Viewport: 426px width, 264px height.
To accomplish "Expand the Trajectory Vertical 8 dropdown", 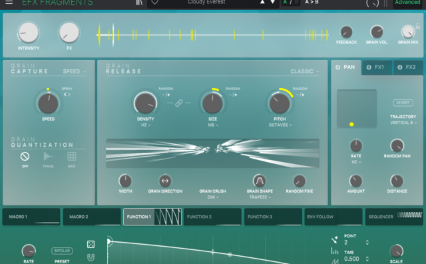I will (x=403, y=123).
